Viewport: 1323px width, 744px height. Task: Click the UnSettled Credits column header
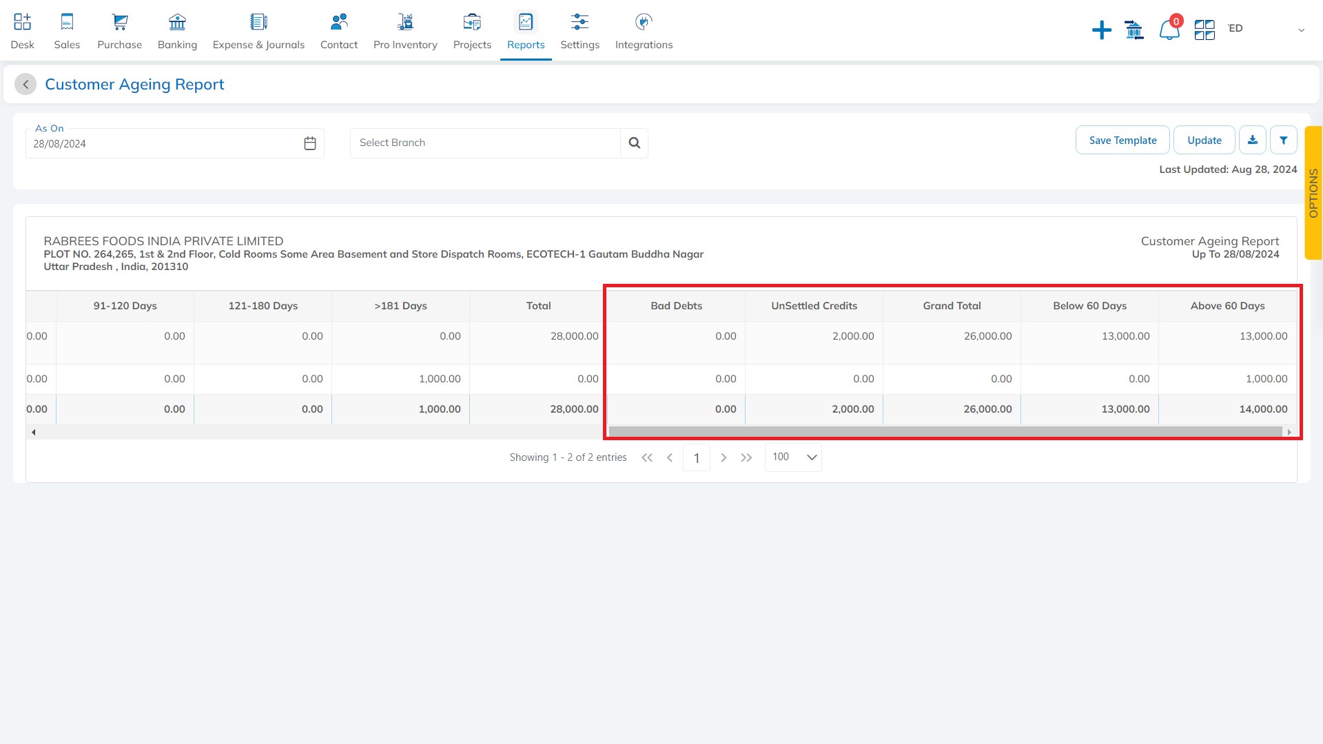coord(814,306)
